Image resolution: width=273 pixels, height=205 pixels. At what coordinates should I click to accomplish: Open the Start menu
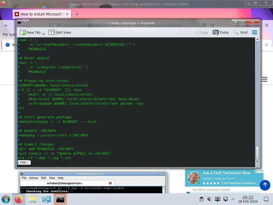point(6,199)
